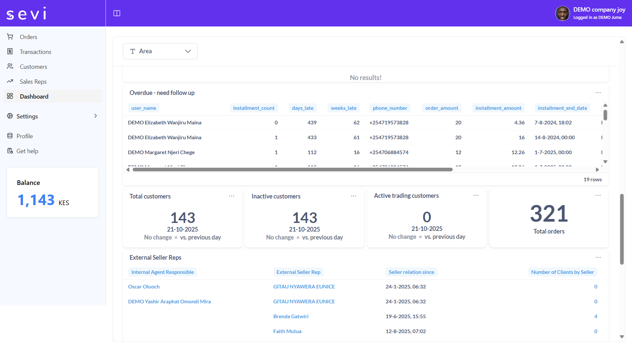Open Oscar Oluoch's agent link
632x348 pixels.
tap(144, 286)
